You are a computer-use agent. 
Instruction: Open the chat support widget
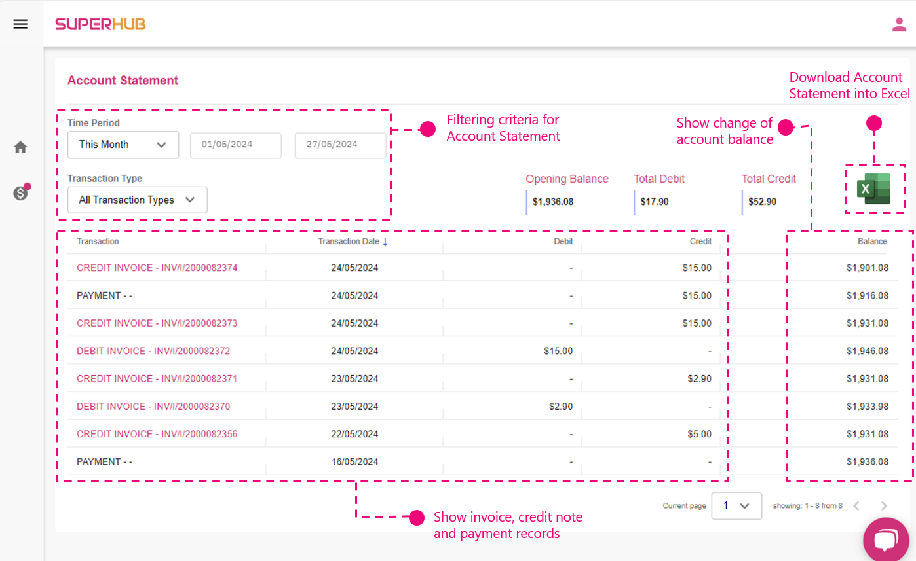pyautogui.click(x=887, y=539)
